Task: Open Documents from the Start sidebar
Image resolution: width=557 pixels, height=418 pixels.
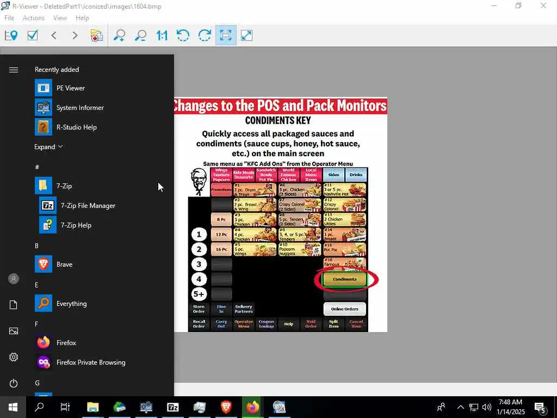Action: (x=14, y=305)
